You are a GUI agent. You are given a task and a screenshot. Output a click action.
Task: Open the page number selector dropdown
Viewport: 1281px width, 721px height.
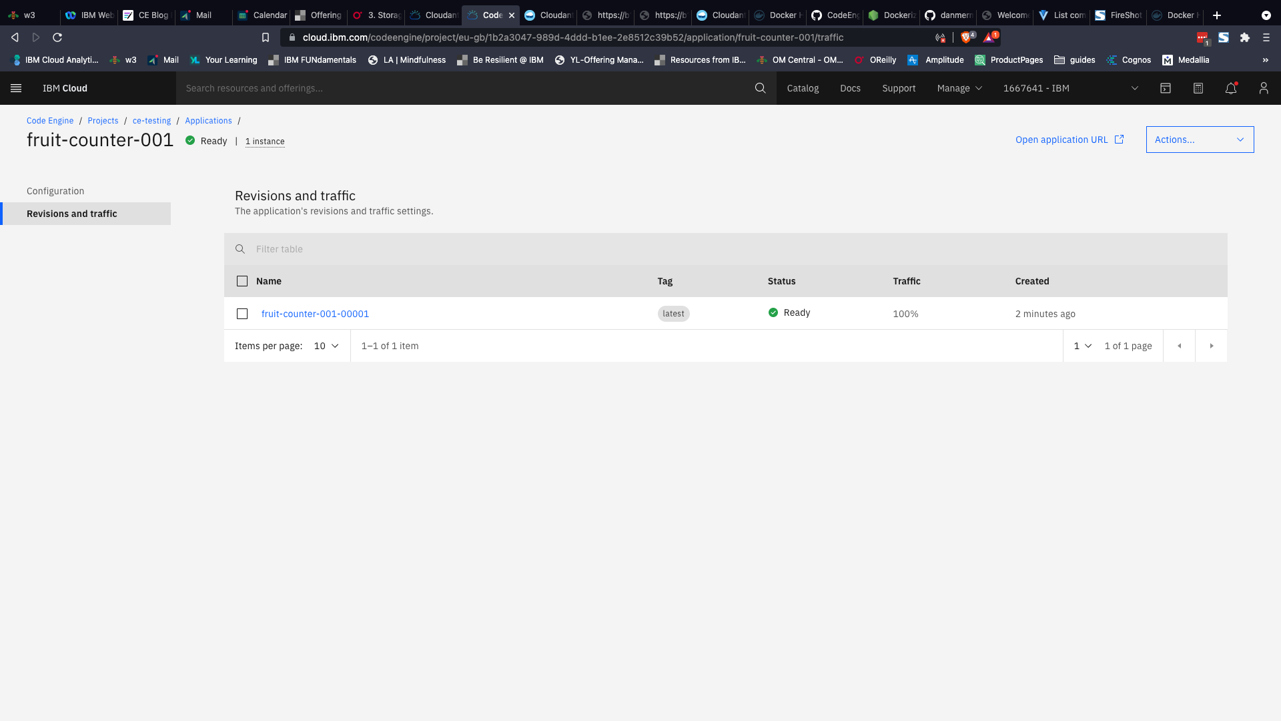coord(1082,346)
